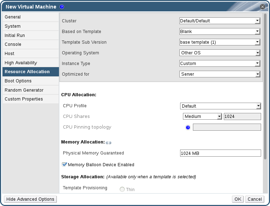Click the vertical scrollbar of the dialog
This screenshot has height=206, width=270.
265,85
